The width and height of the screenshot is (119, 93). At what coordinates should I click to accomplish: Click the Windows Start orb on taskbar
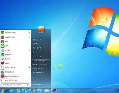coord(2,91)
